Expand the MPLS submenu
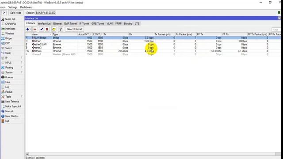 (12, 63)
